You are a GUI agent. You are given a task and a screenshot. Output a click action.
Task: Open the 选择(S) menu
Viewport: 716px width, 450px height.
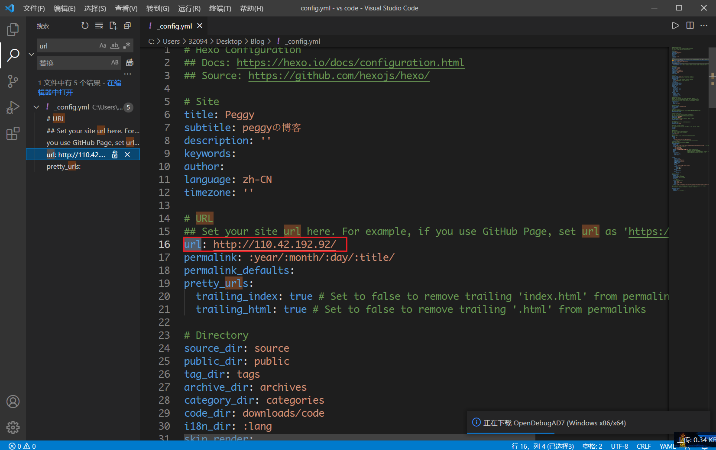click(x=95, y=8)
